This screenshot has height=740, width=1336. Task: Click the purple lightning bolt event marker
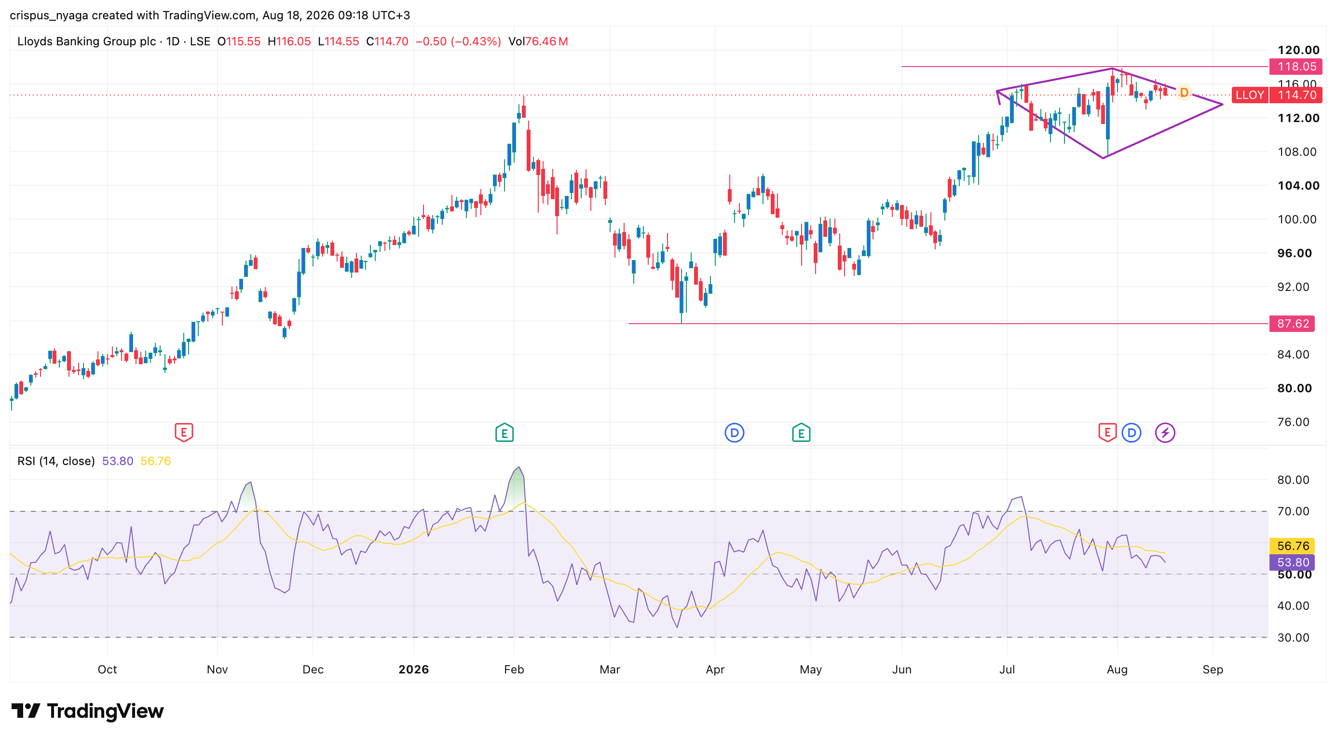[x=1165, y=433]
